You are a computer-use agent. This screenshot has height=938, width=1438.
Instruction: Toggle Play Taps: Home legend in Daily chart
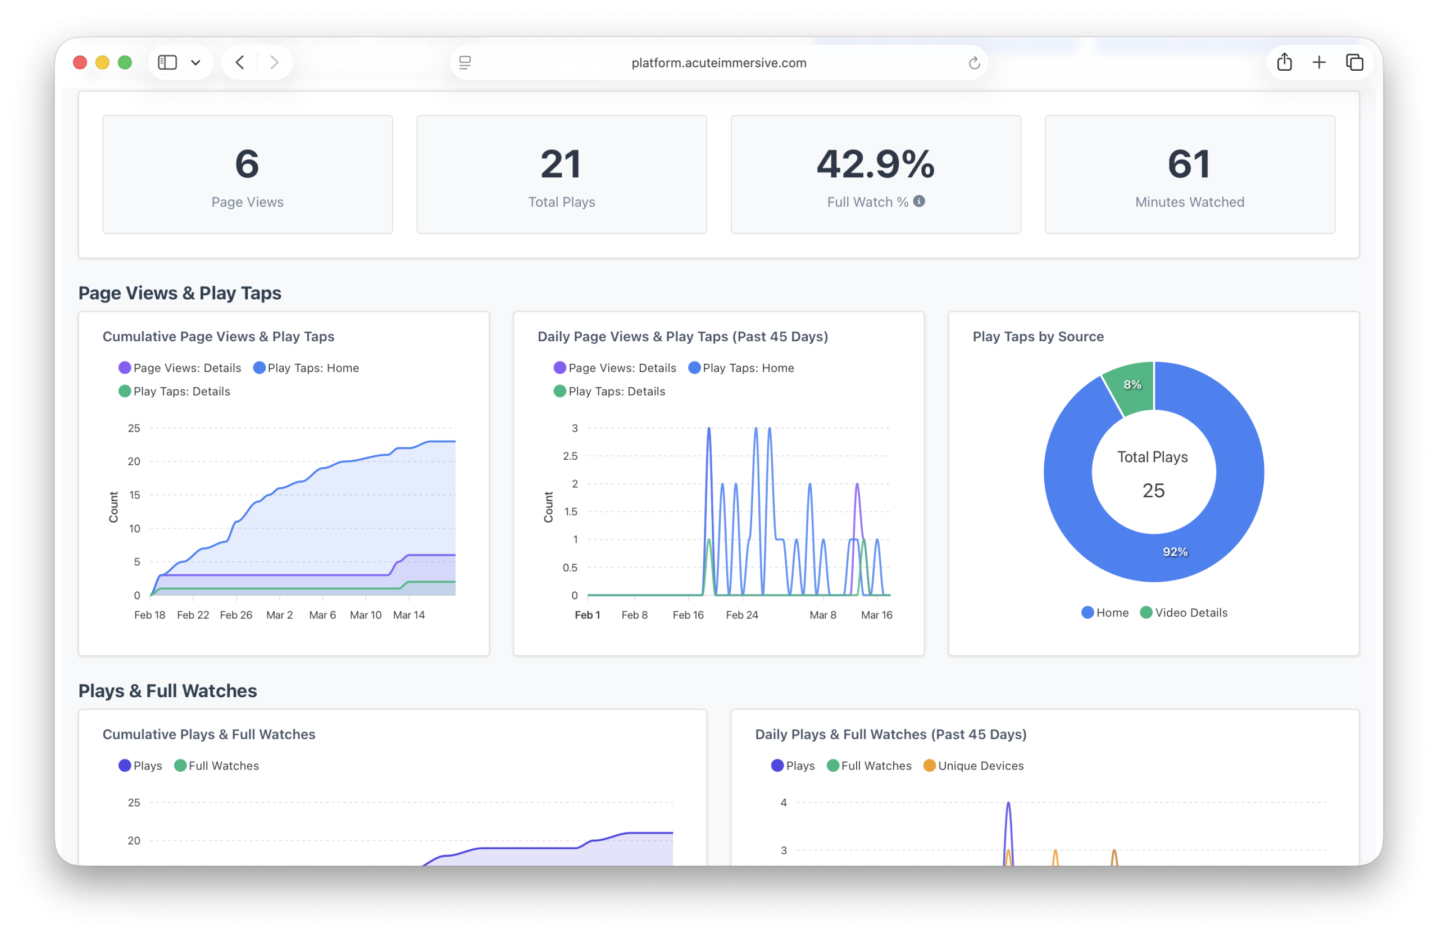pos(741,368)
